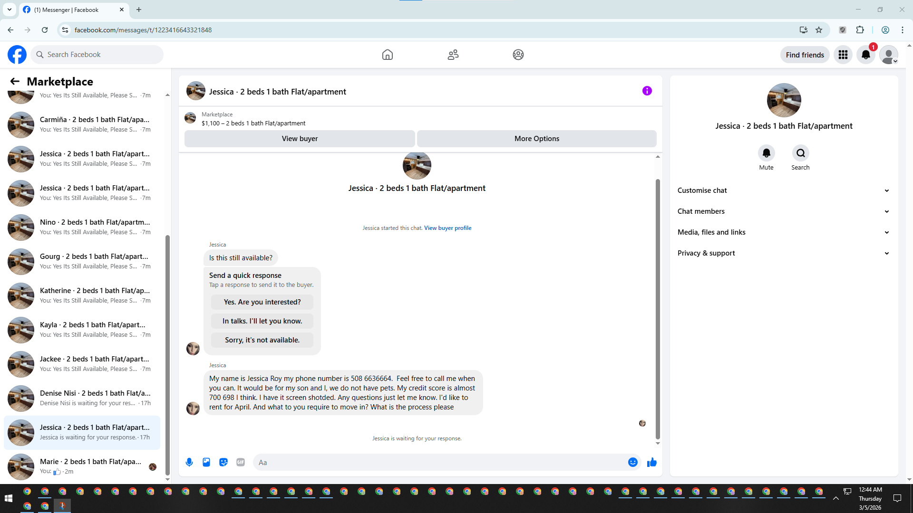
Task: Click the View buyer button
Action: [x=300, y=139]
